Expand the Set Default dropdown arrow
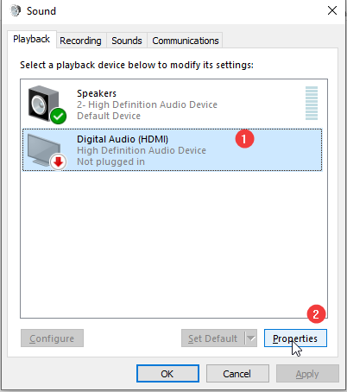Screen dimensions: 347x392 pyautogui.click(x=251, y=338)
